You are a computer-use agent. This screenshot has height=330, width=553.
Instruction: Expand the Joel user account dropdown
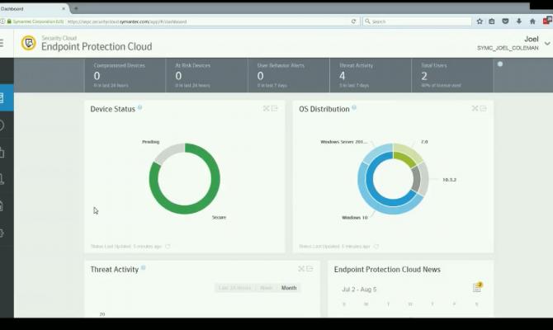click(547, 44)
